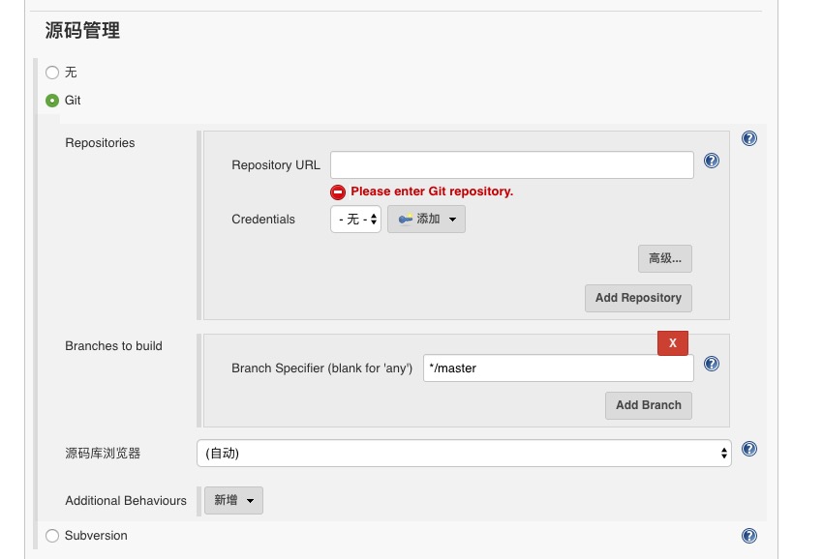
Task: Focus the Repository URL input field
Action: click(x=512, y=164)
